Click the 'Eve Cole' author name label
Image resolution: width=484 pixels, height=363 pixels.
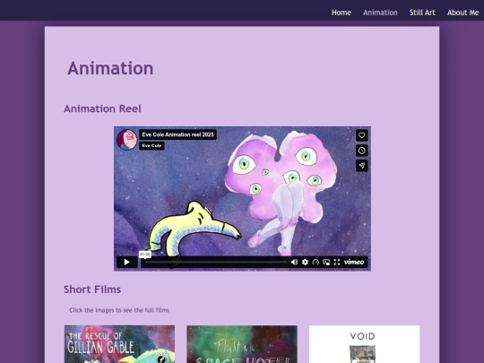(151, 146)
